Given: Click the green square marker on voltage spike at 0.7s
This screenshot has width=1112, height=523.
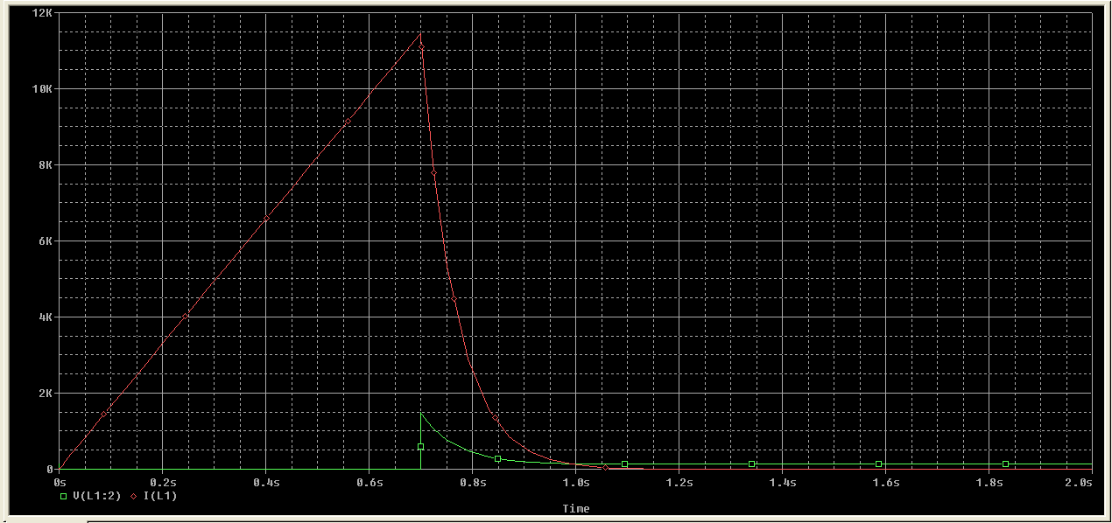Looking at the screenshot, I should [421, 446].
